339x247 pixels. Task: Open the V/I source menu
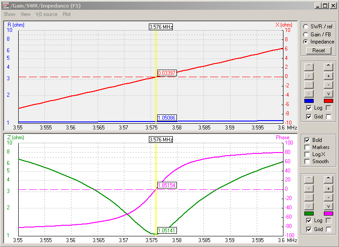pos(46,14)
